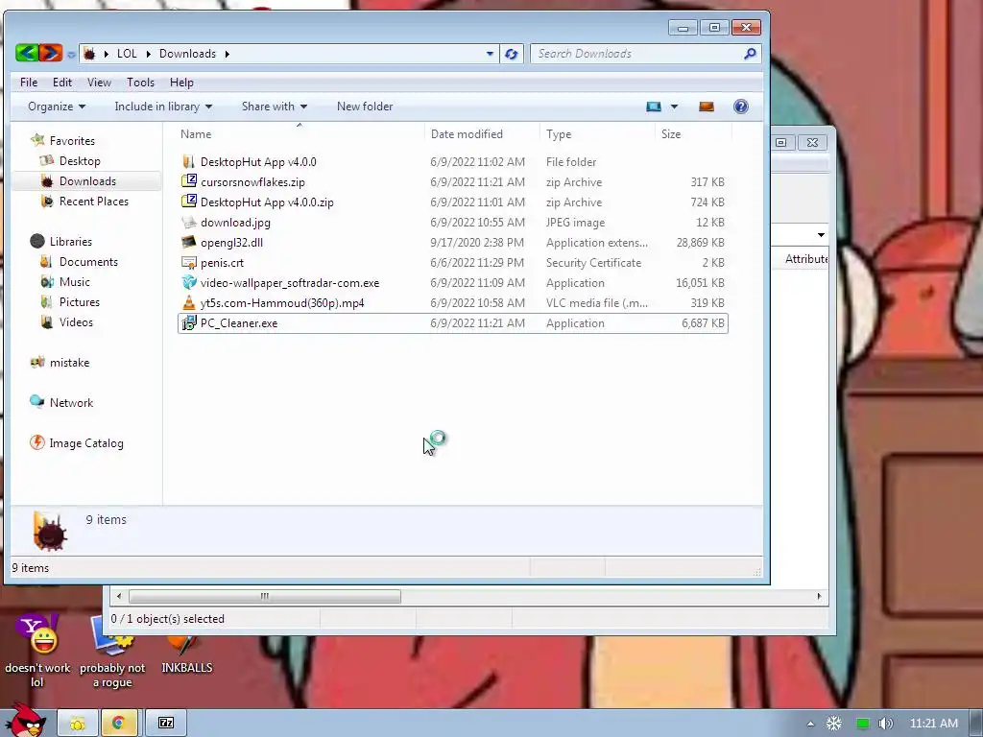Select DesktopHut App v4.0.0.zip file icon

[189, 202]
